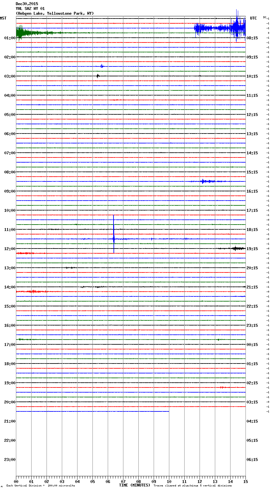Select the 01:00 MST hour label
Viewport: 271px width, 490px height.
pos(10,38)
